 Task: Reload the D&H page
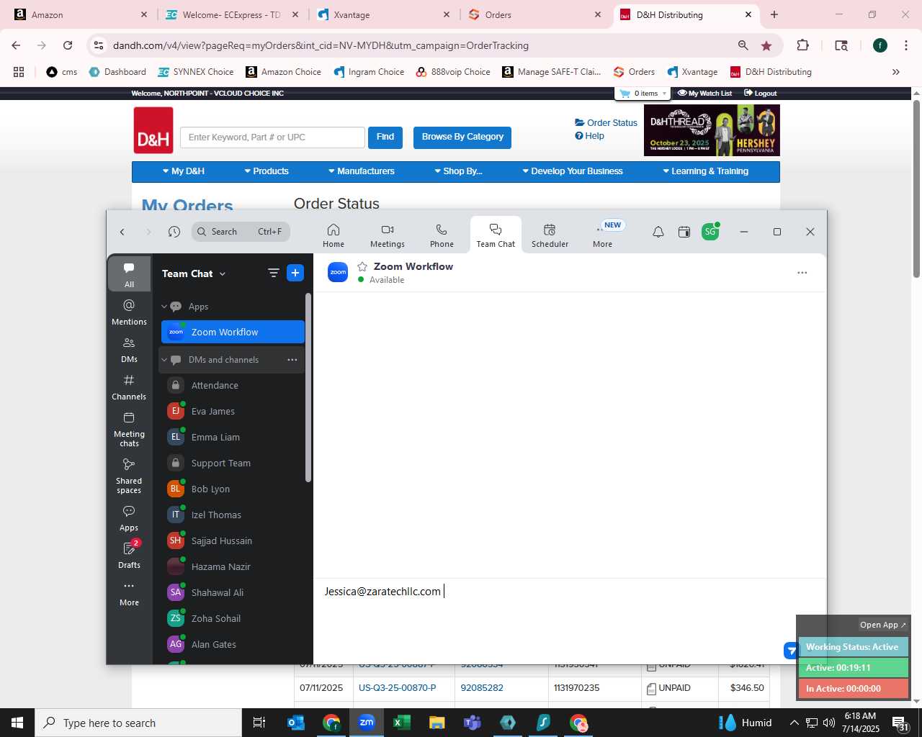[68, 45]
